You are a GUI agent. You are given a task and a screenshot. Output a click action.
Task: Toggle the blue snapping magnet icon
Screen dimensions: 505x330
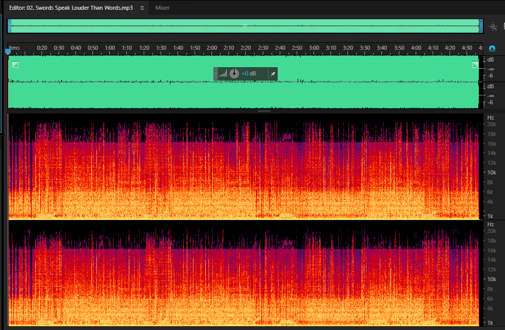click(x=492, y=49)
